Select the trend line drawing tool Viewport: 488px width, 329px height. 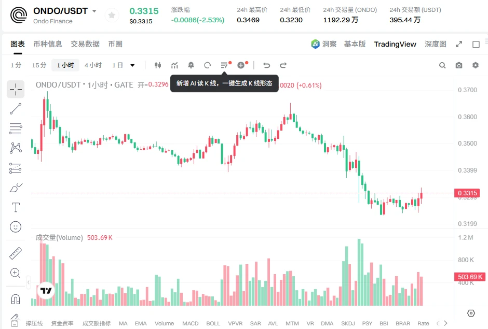click(16, 109)
